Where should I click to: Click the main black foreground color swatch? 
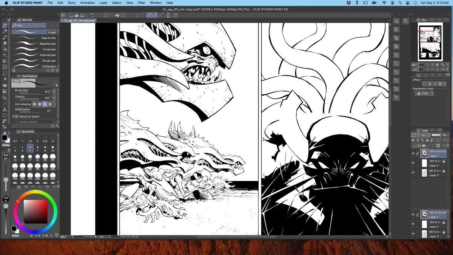4,138
